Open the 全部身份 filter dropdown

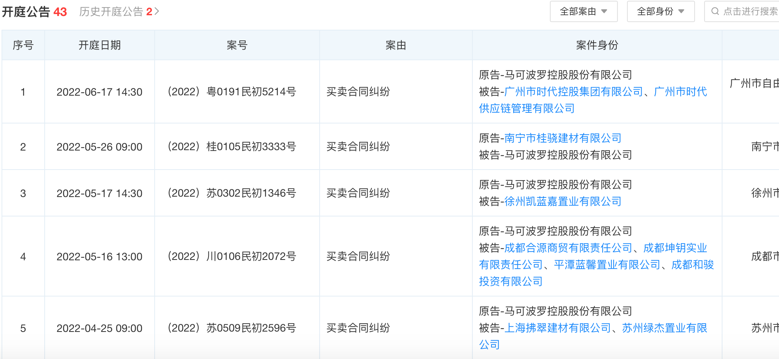[661, 11]
